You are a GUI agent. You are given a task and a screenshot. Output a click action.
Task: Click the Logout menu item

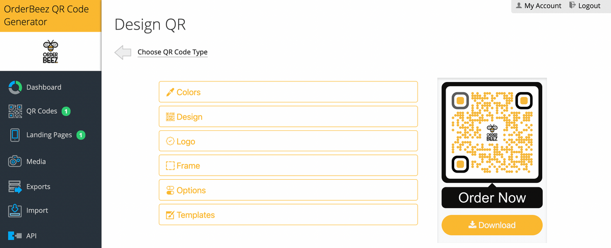(x=585, y=6)
